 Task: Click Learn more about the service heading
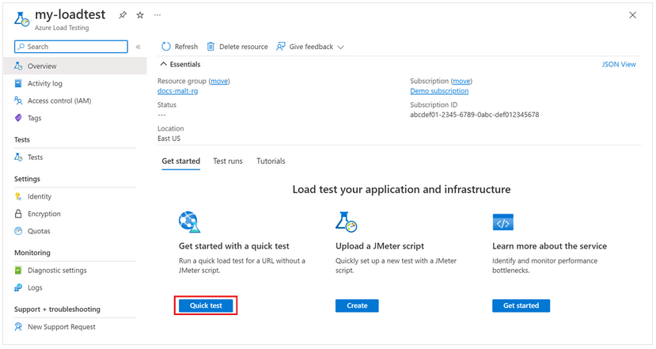[549, 246]
